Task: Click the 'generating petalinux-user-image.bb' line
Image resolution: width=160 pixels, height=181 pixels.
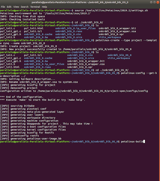Action: click(x=31, y=139)
